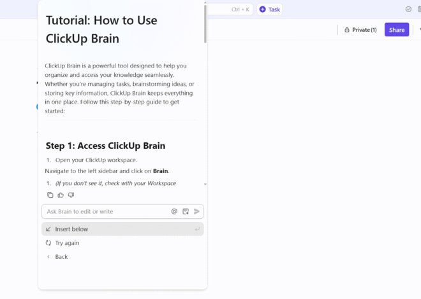This screenshot has height=299, width=421.
Task: Give thumbs up to Brain response
Action: click(61, 195)
